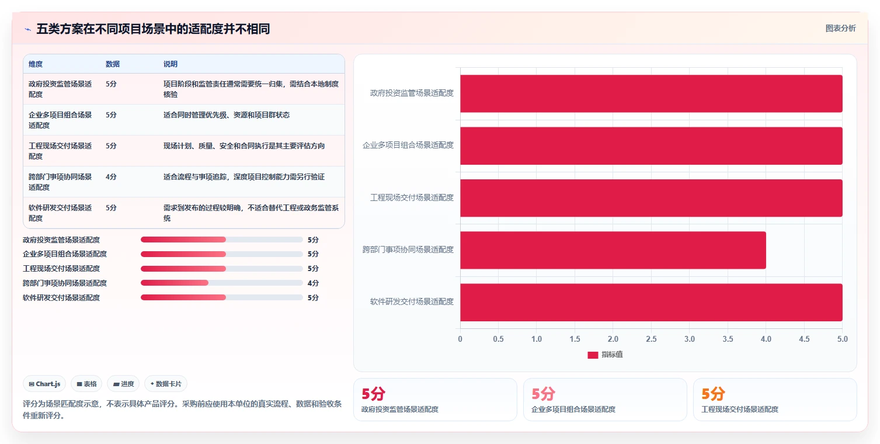Click the 说明 table column header

[171, 64]
